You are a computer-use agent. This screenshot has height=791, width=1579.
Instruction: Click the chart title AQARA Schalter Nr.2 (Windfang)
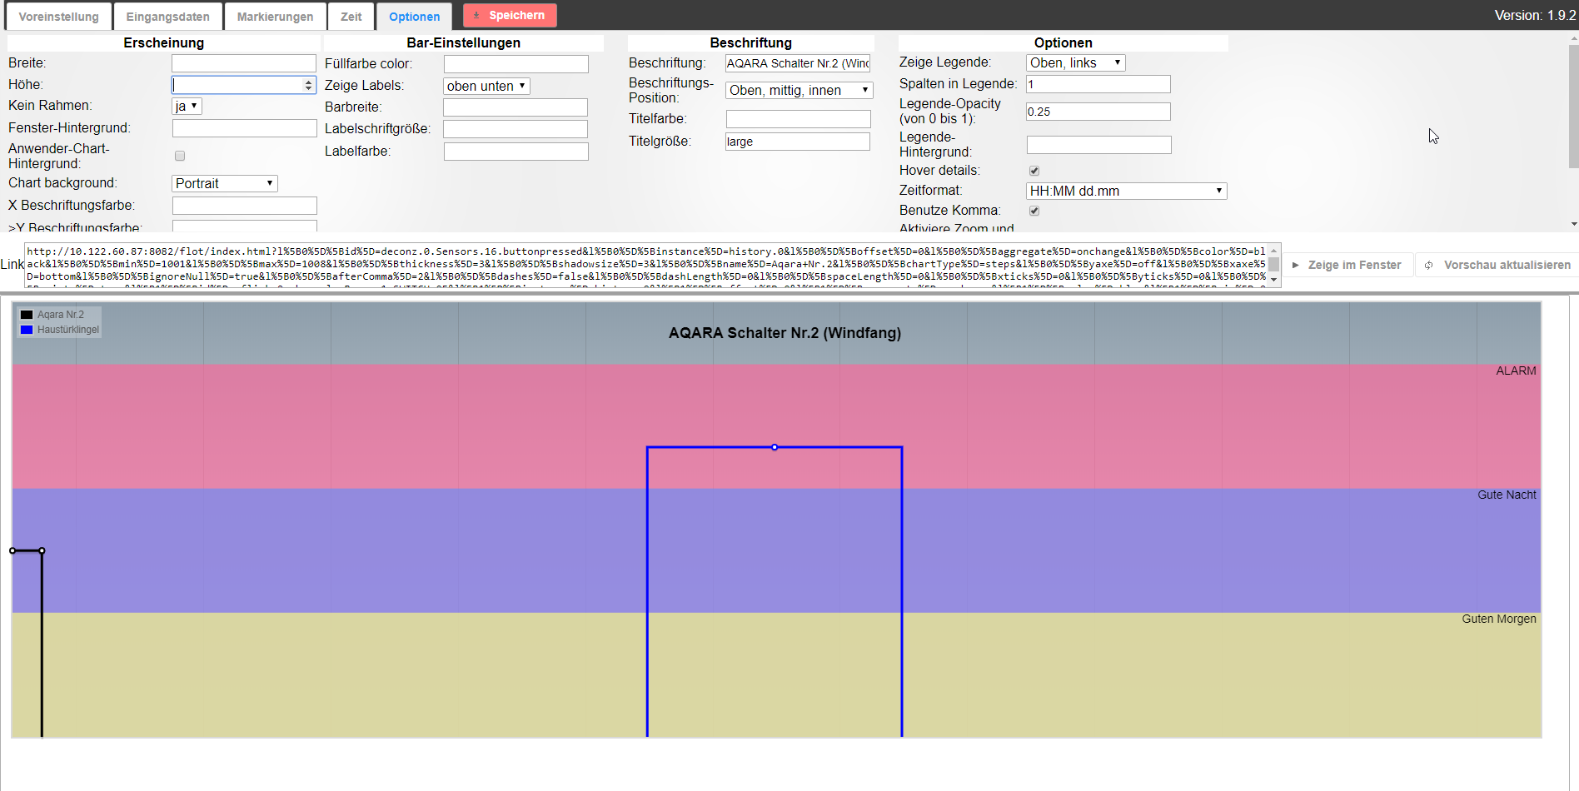click(785, 333)
